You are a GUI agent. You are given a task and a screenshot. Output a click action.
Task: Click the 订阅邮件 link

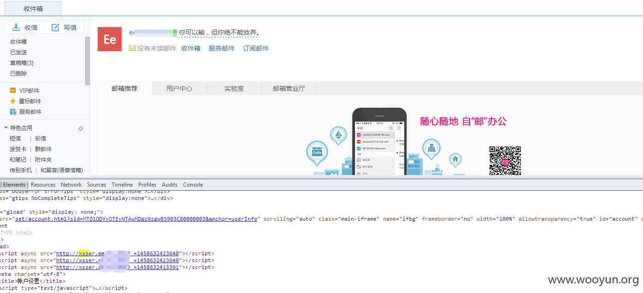[x=256, y=48]
